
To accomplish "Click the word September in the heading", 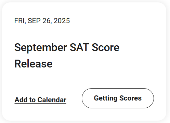I will 41,48.
